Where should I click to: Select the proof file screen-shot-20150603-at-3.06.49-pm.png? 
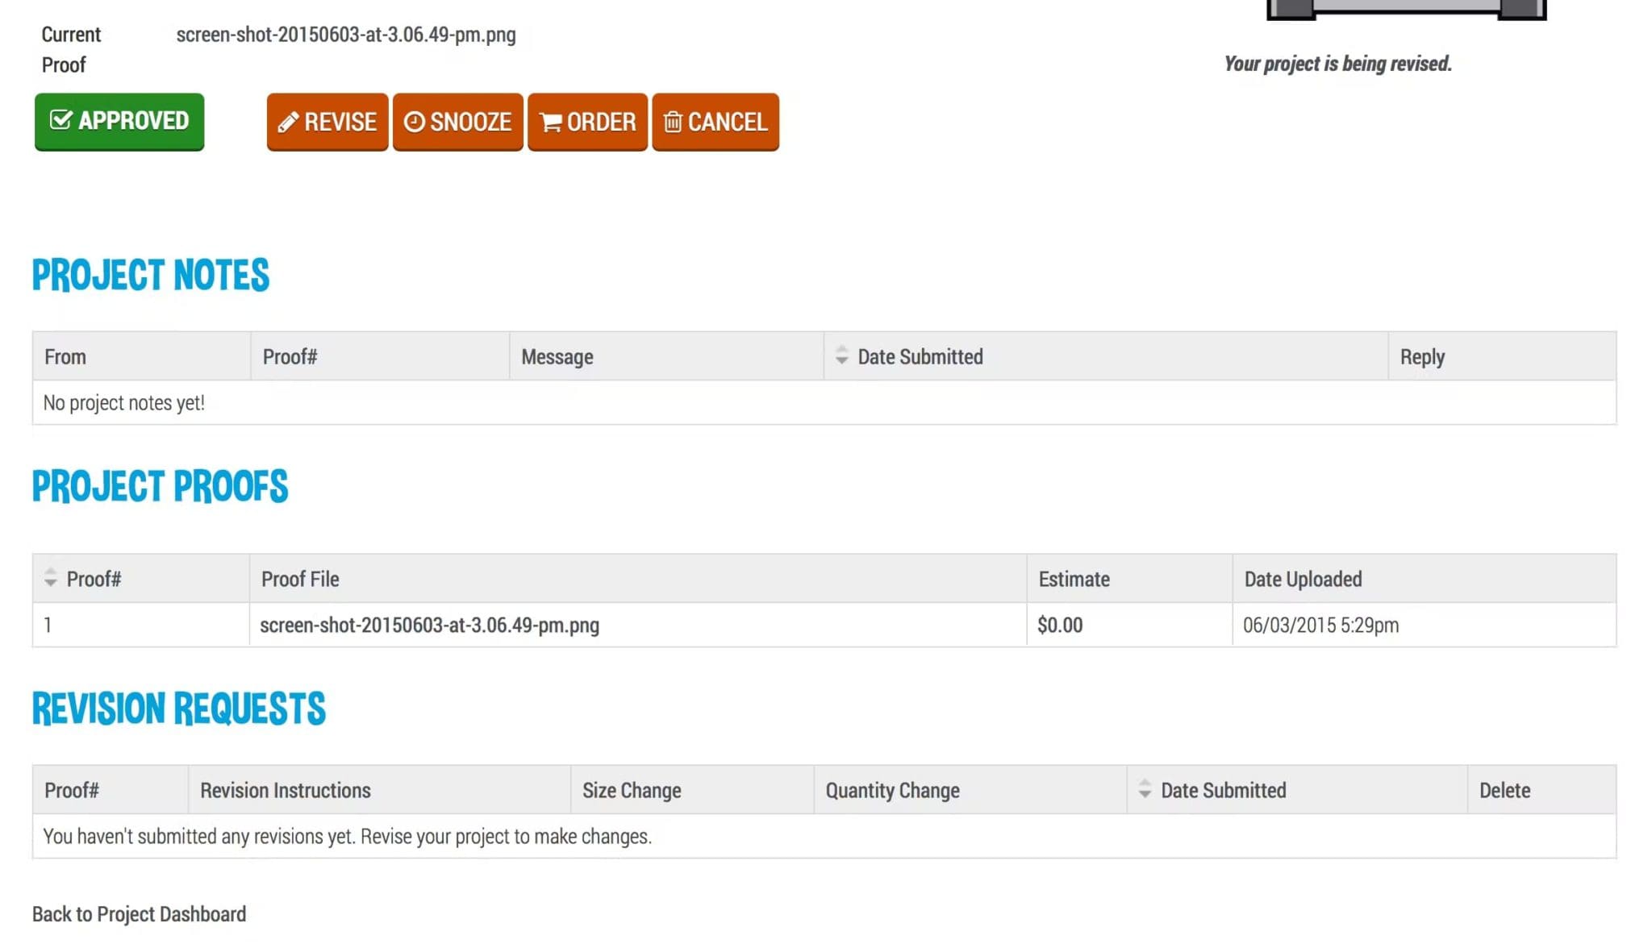click(x=430, y=625)
